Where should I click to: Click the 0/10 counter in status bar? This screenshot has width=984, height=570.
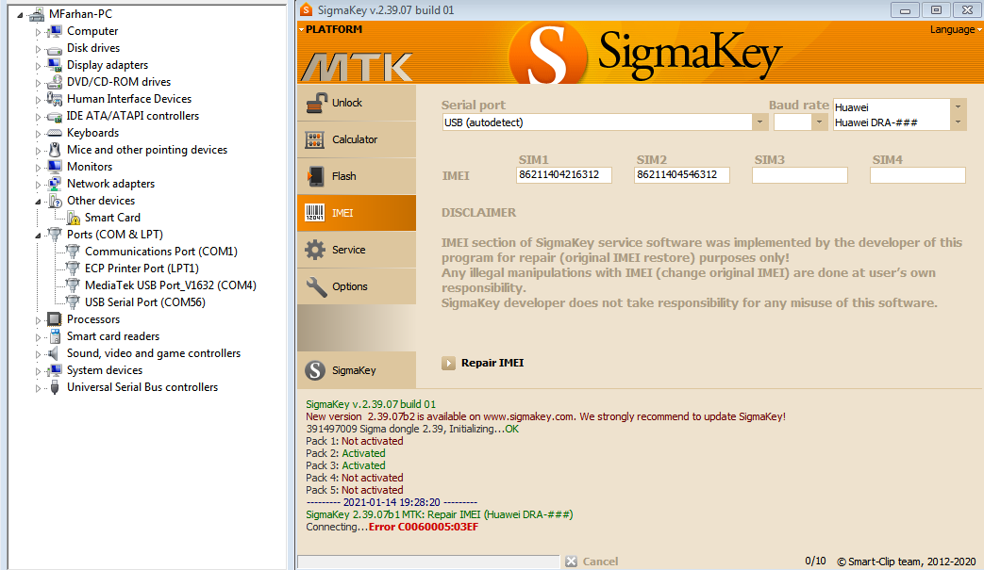[x=815, y=562]
